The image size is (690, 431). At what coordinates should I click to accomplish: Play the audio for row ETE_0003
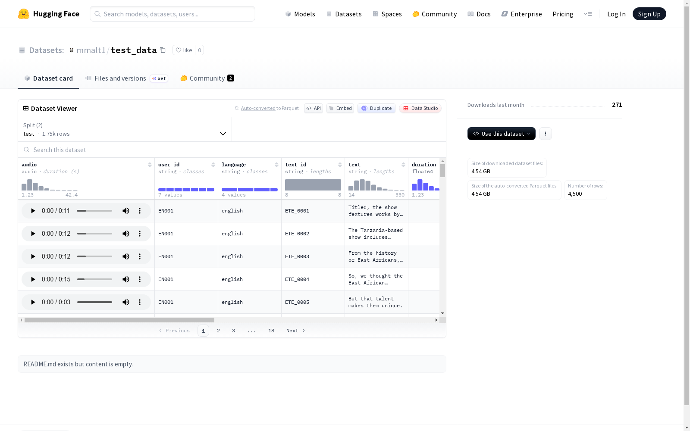coord(33,256)
